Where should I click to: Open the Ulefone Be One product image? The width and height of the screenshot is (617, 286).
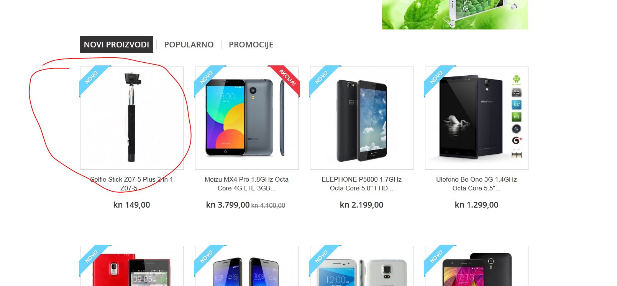point(477,118)
